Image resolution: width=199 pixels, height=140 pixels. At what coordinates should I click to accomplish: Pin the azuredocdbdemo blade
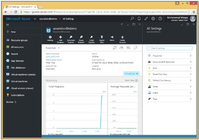[x=122, y=24]
